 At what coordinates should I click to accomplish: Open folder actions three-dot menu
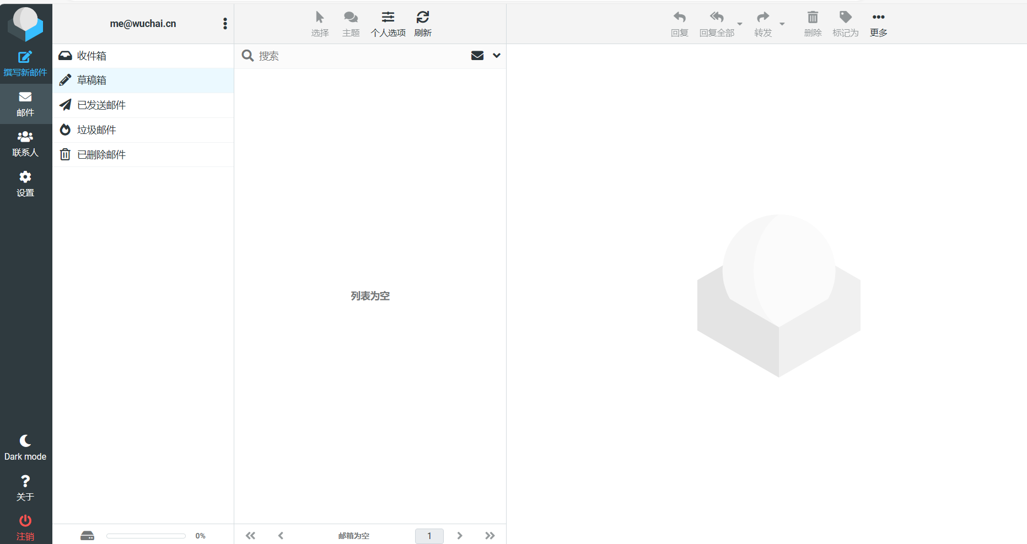(x=225, y=24)
